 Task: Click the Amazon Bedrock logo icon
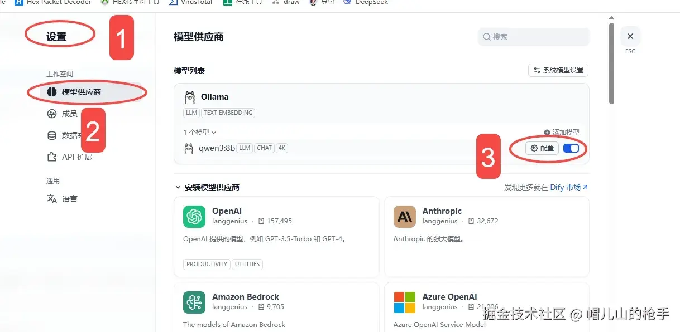[194, 302]
